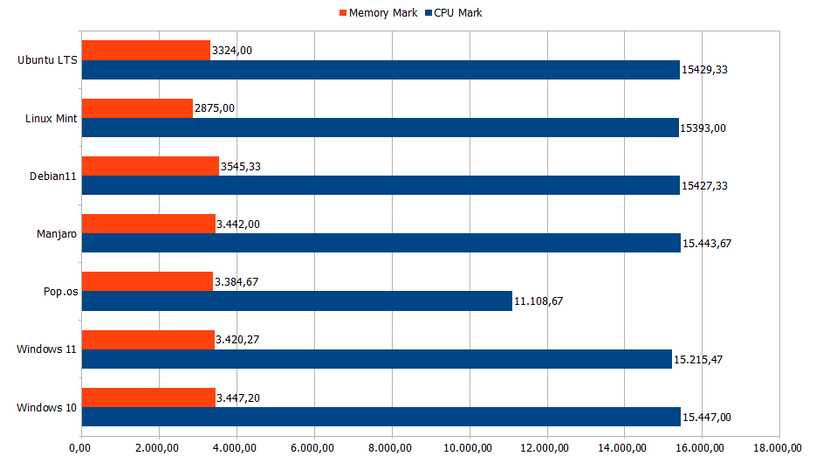Viewport: 823px width, 463px height.
Task: Click the Manjaro axis label
Action: (57, 234)
